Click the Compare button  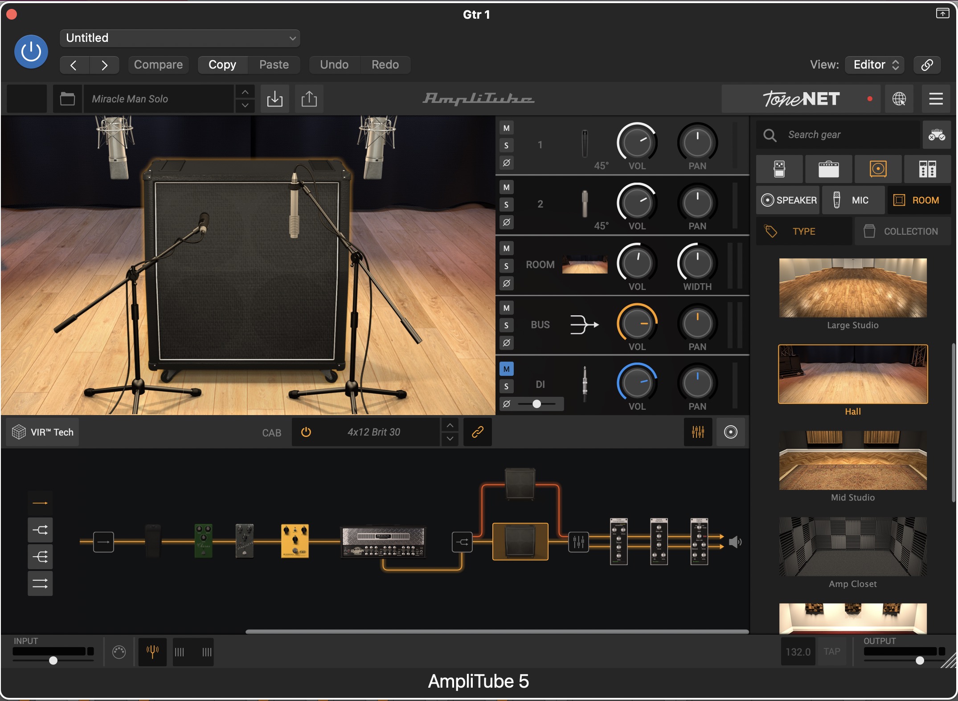pyautogui.click(x=158, y=65)
